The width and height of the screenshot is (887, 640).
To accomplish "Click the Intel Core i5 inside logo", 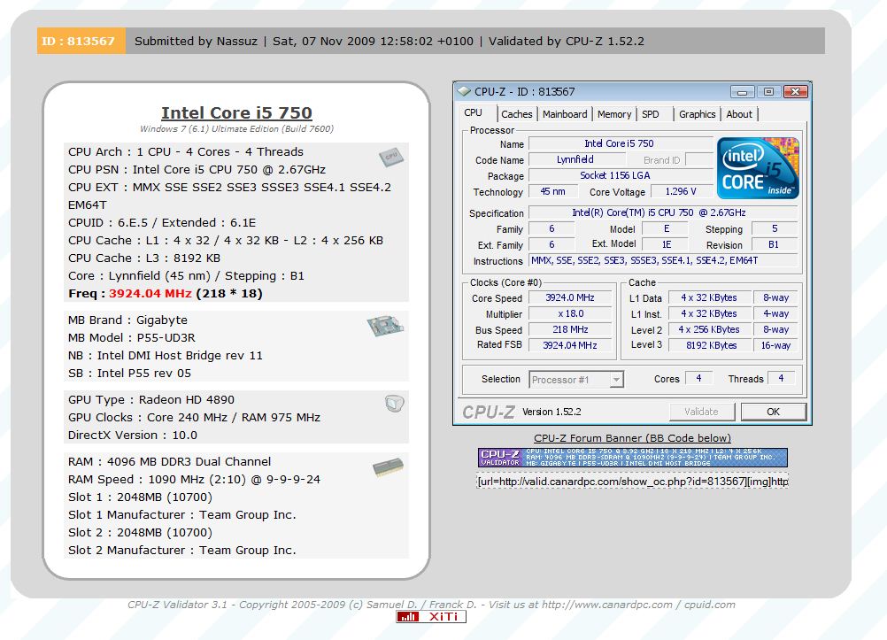I will tap(758, 168).
